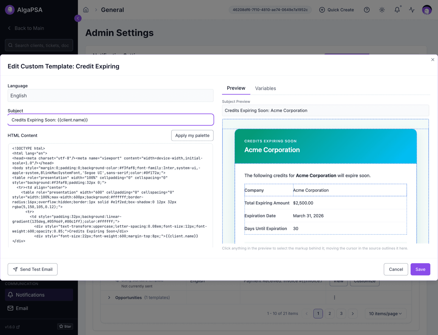Viewport: 438px width, 335px height.
Task: Open Quick Create
Action: pyautogui.click(x=336, y=10)
